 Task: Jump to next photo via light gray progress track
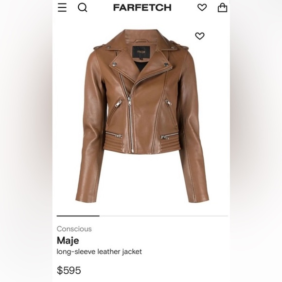[x=164, y=216]
